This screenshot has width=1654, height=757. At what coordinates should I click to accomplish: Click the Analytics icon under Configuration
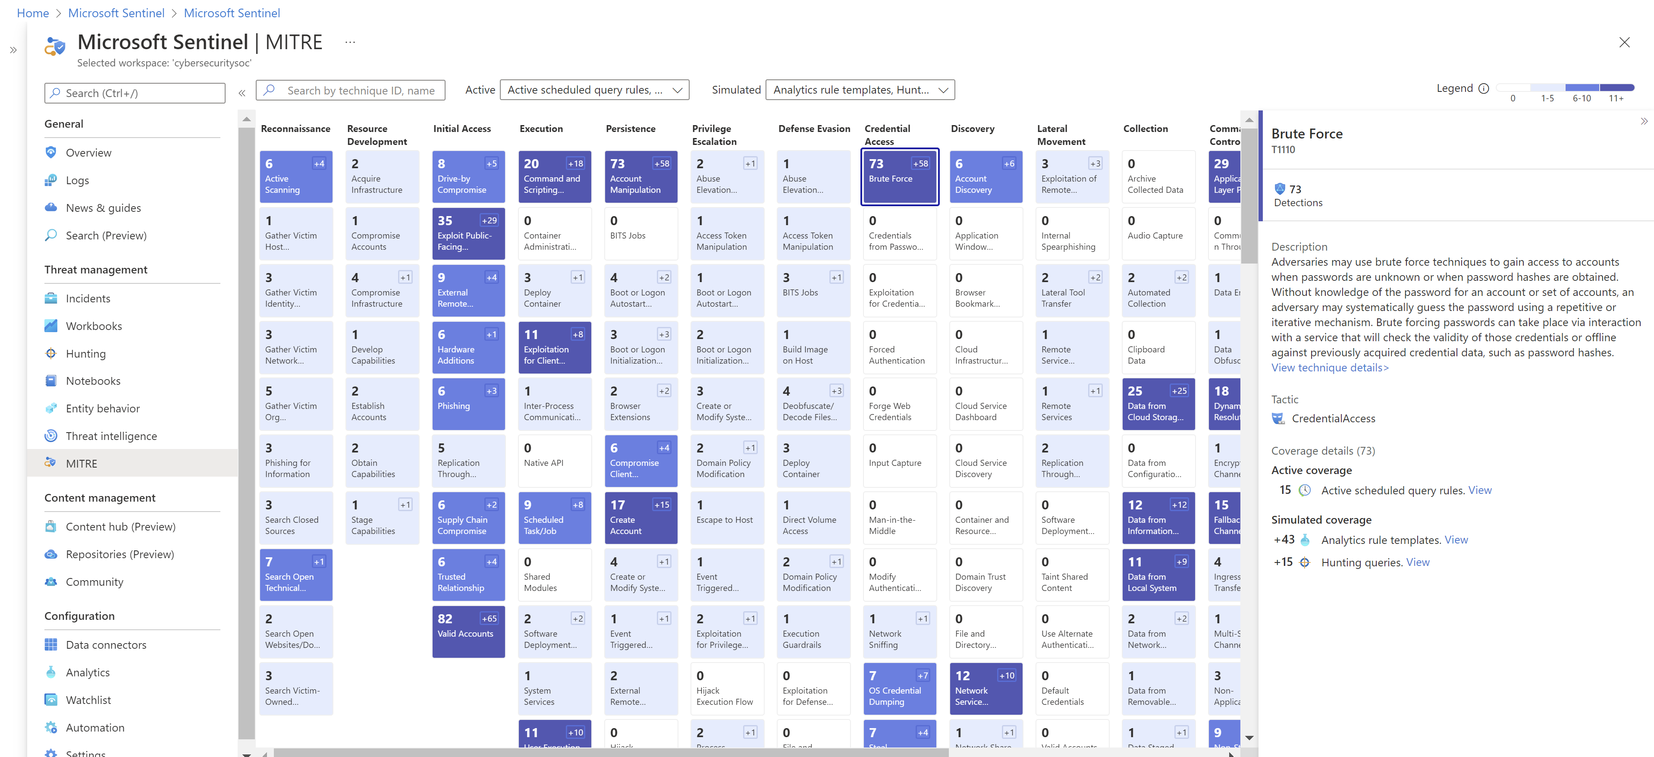pos(50,671)
